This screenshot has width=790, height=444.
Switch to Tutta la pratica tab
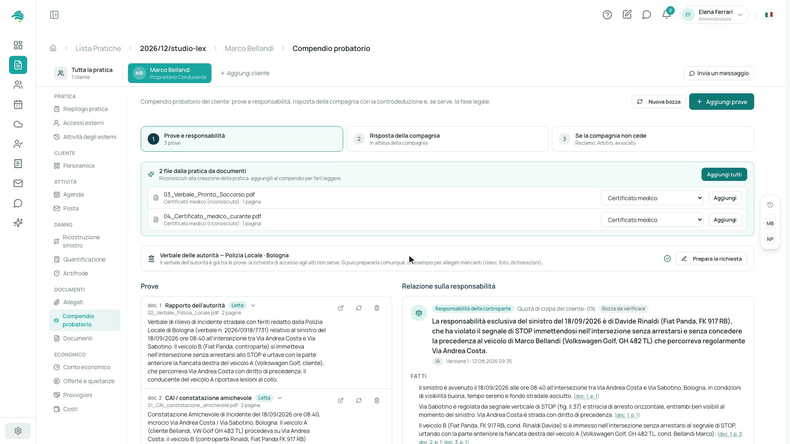pos(84,73)
